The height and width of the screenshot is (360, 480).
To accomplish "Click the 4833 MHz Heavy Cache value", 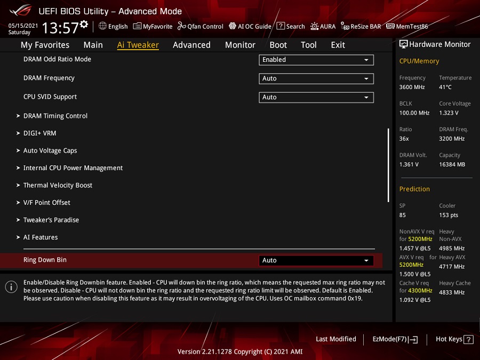I will (452, 292).
